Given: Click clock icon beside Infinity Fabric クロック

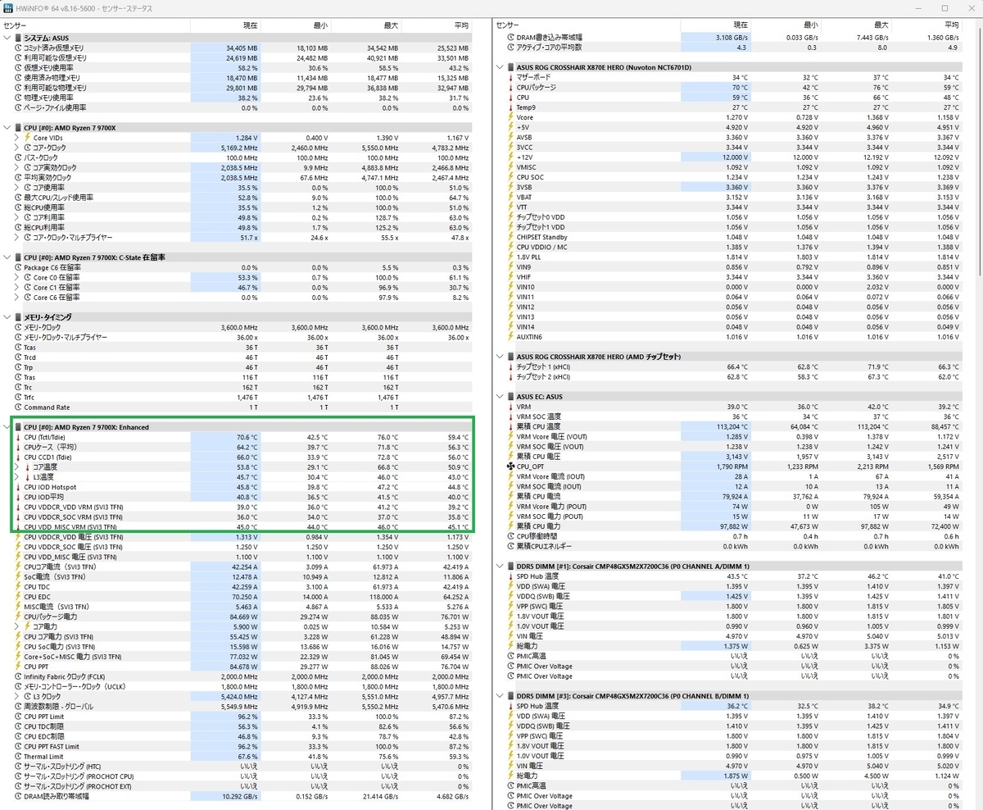Looking at the screenshot, I should pos(18,676).
